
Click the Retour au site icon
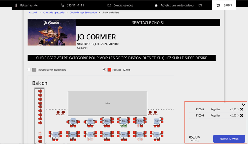coord(16,5)
